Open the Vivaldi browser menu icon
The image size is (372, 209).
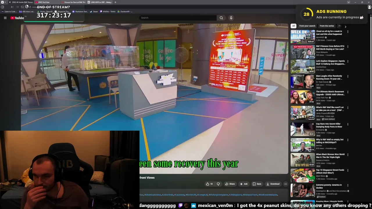pos(3,2)
